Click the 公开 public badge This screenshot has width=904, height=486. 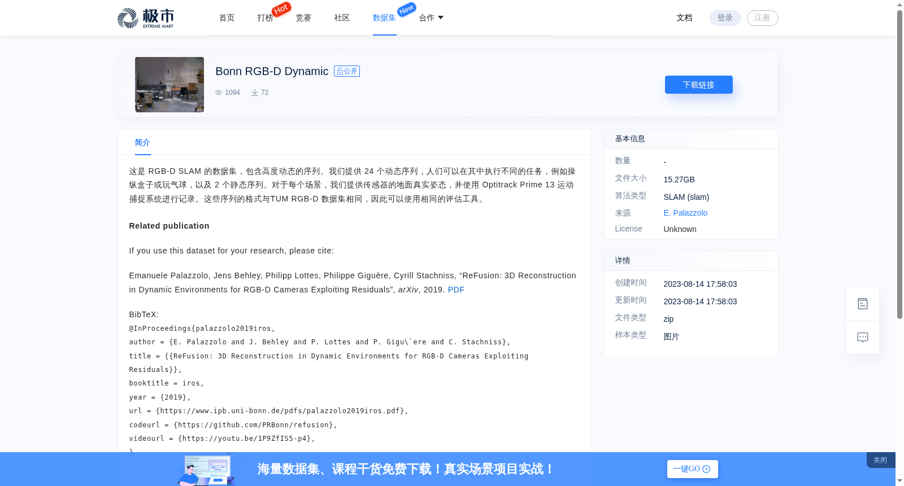(347, 71)
